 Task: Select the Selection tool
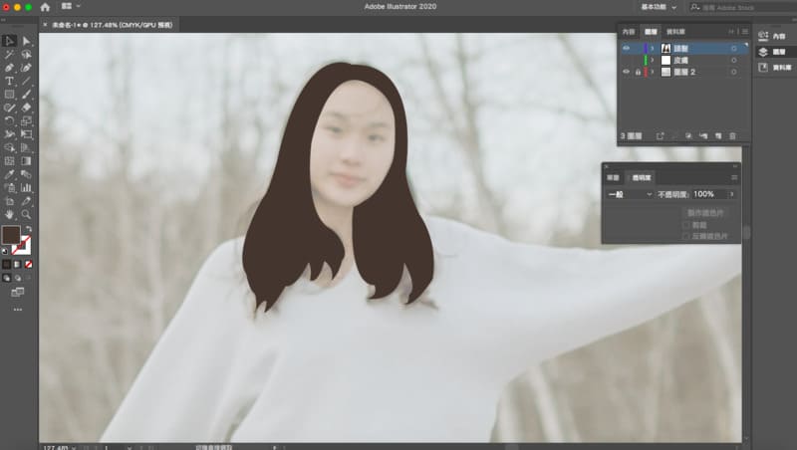point(9,41)
